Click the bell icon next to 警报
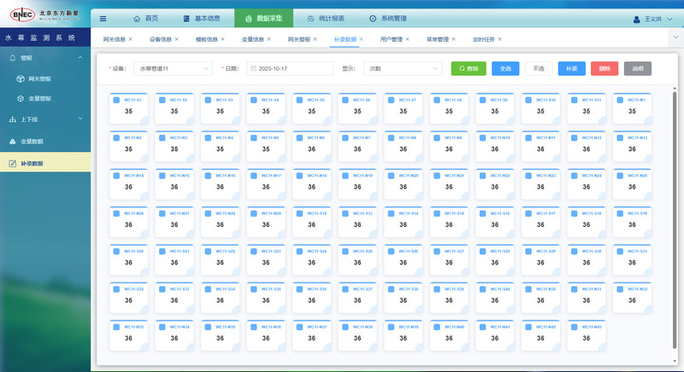The height and width of the screenshot is (372, 684). tap(13, 58)
